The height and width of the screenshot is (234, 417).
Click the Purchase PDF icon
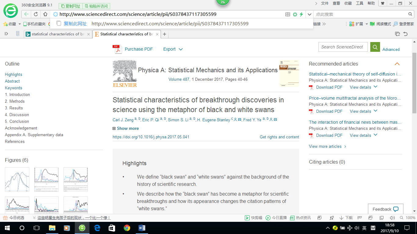116,49
